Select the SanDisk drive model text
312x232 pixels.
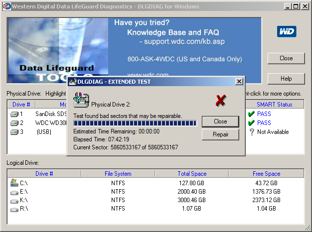point(51,114)
